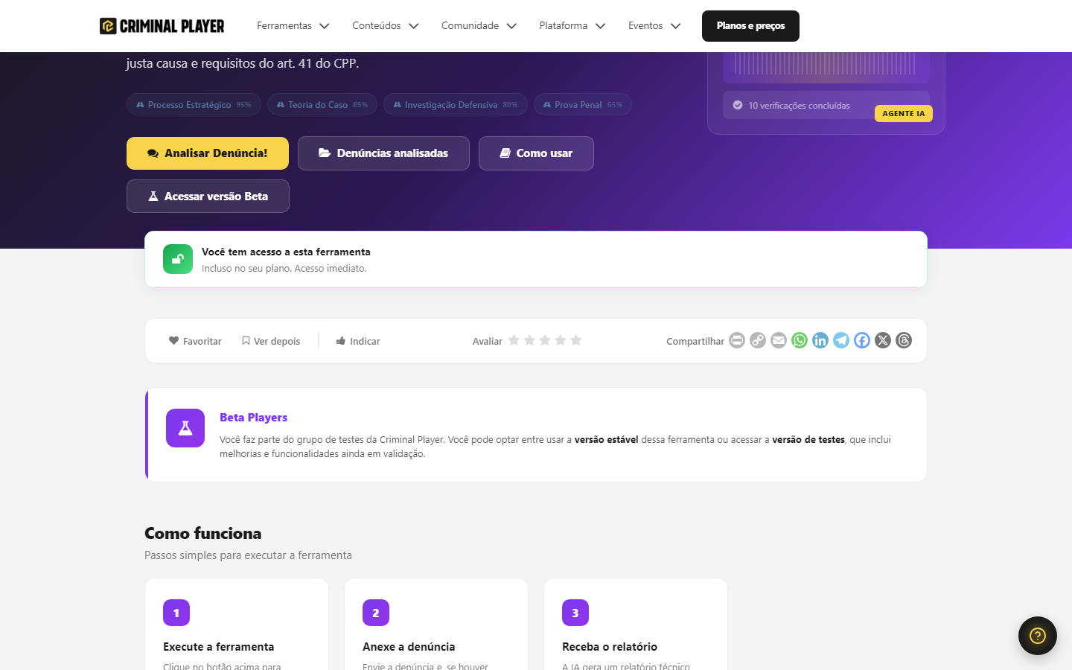The image size is (1072, 670).
Task: Click the step 1 number badge
Action: point(176,613)
